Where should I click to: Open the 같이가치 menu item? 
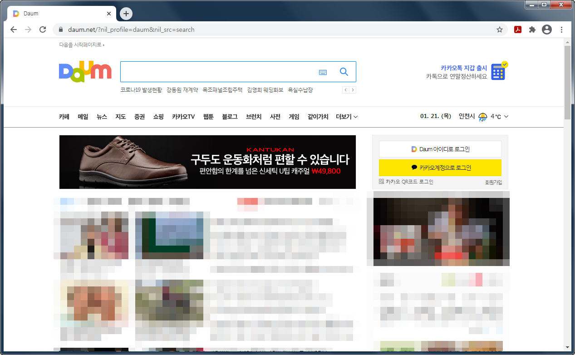318,117
